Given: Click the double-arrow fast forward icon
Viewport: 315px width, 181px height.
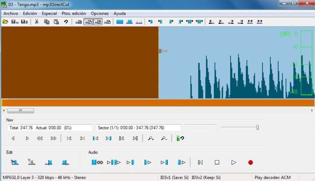Looking at the screenshot, I should tap(53, 138).
